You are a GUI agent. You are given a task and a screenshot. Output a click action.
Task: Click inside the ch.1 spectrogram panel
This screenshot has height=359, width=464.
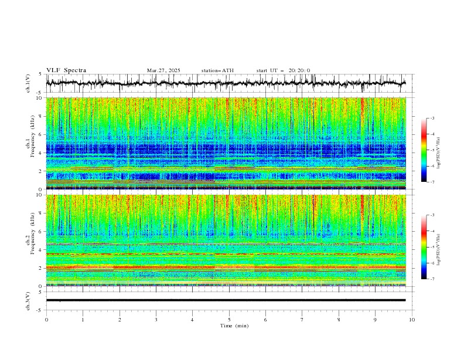[226, 143]
